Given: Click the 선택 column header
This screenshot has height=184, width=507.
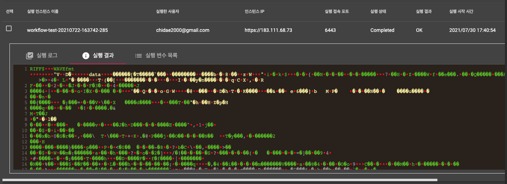Looking at the screenshot, I should 9,11.
